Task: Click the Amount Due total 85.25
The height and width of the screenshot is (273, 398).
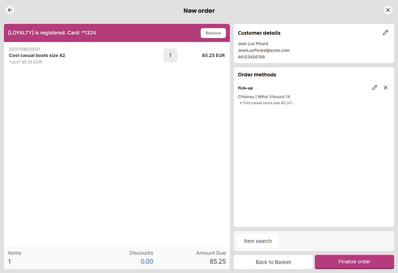Action: click(x=218, y=261)
